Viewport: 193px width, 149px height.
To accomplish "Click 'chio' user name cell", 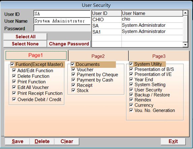I will [x=152, y=20].
